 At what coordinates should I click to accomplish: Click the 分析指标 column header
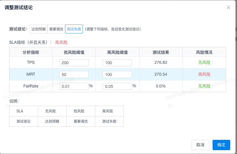(31, 52)
